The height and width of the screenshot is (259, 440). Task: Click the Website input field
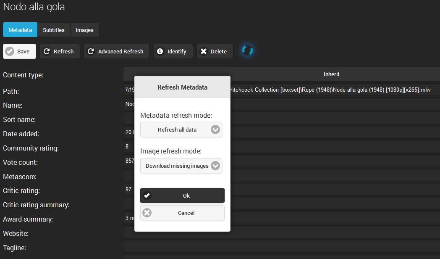tap(281, 232)
